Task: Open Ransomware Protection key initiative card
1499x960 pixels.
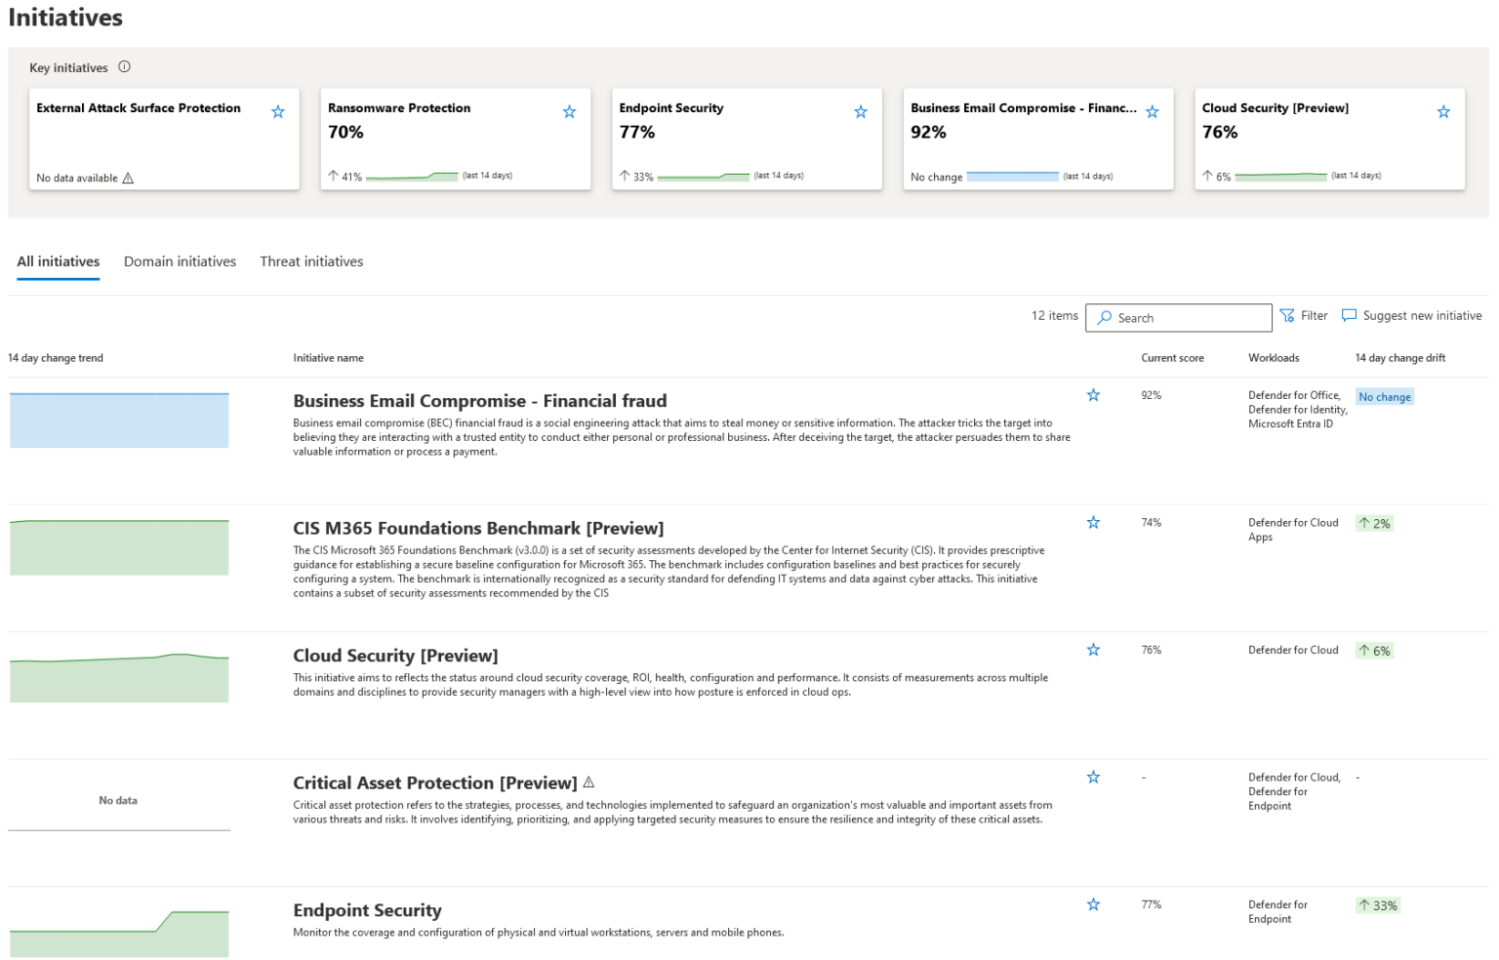Action: pyautogui.click(x=456, y=139)
